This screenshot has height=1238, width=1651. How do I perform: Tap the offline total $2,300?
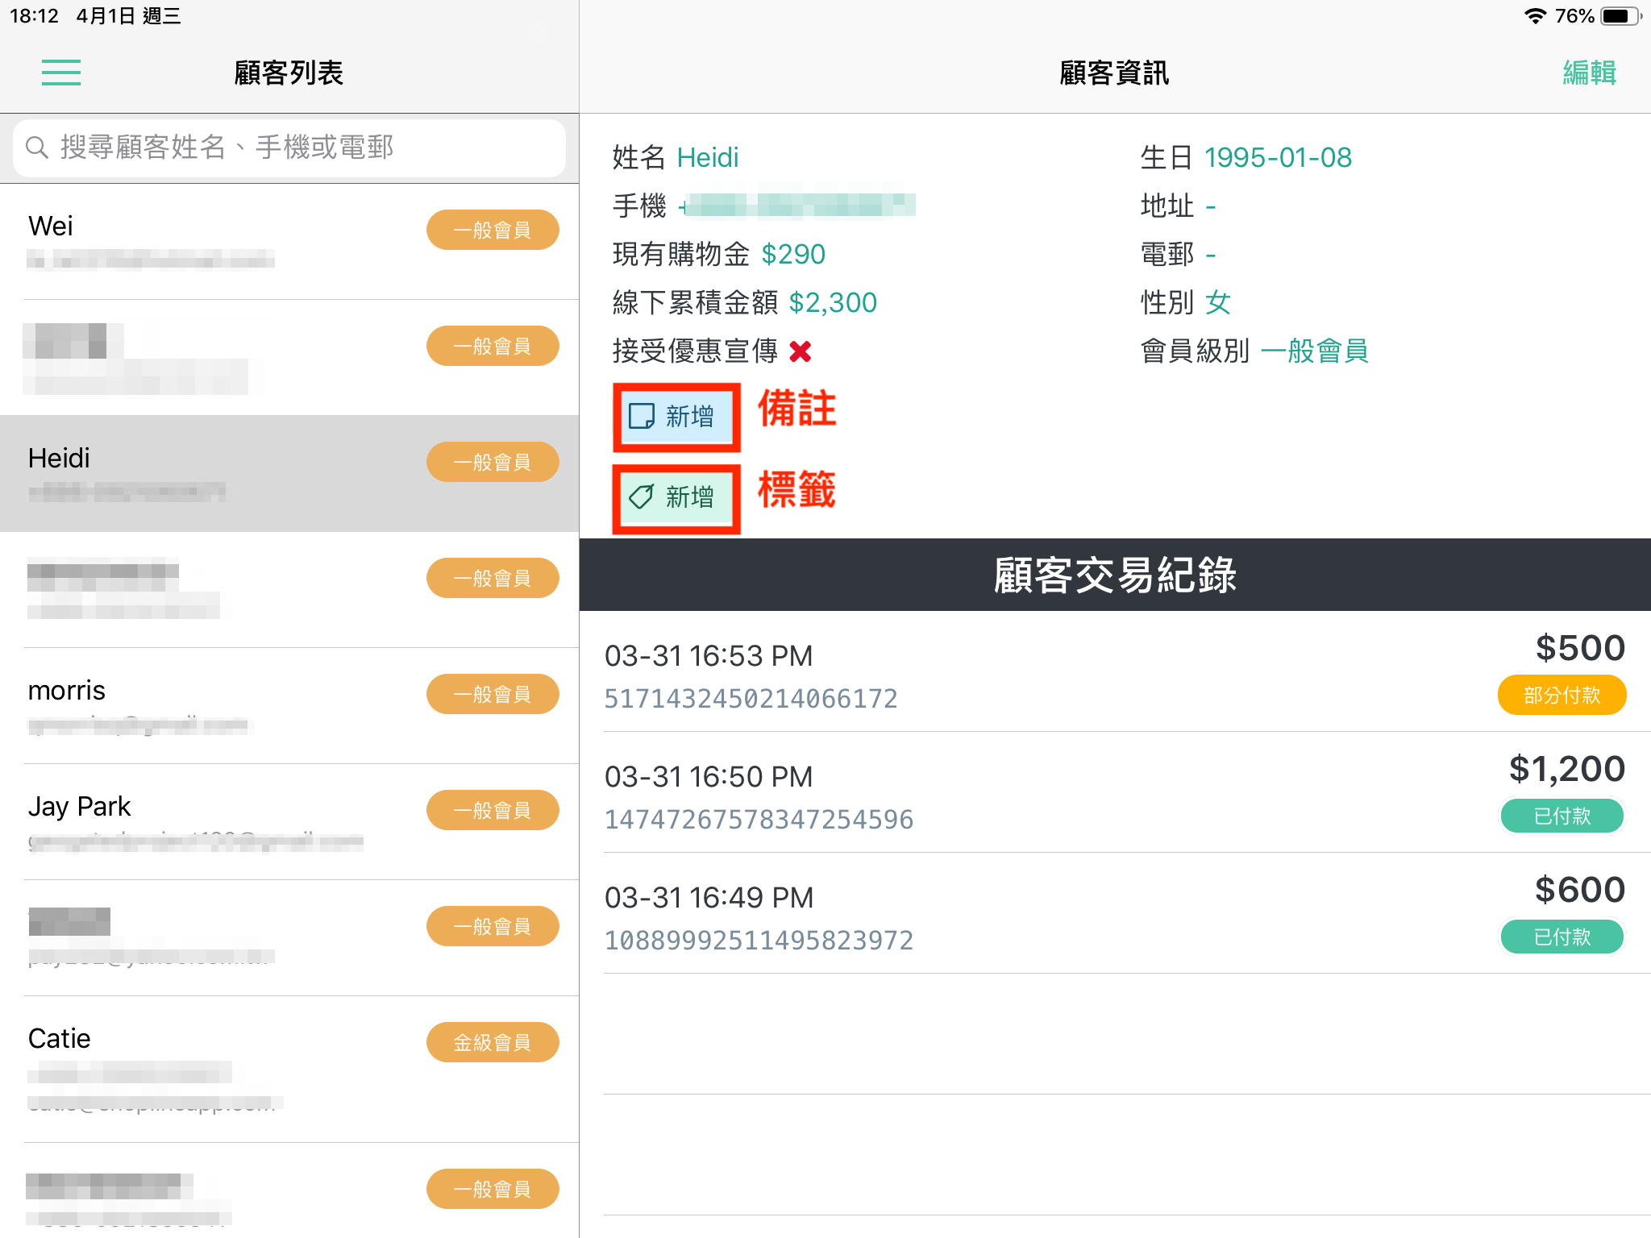[x=833, y=302]
